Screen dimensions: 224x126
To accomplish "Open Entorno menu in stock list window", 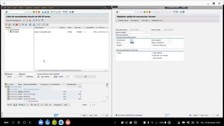I will 37,8.
